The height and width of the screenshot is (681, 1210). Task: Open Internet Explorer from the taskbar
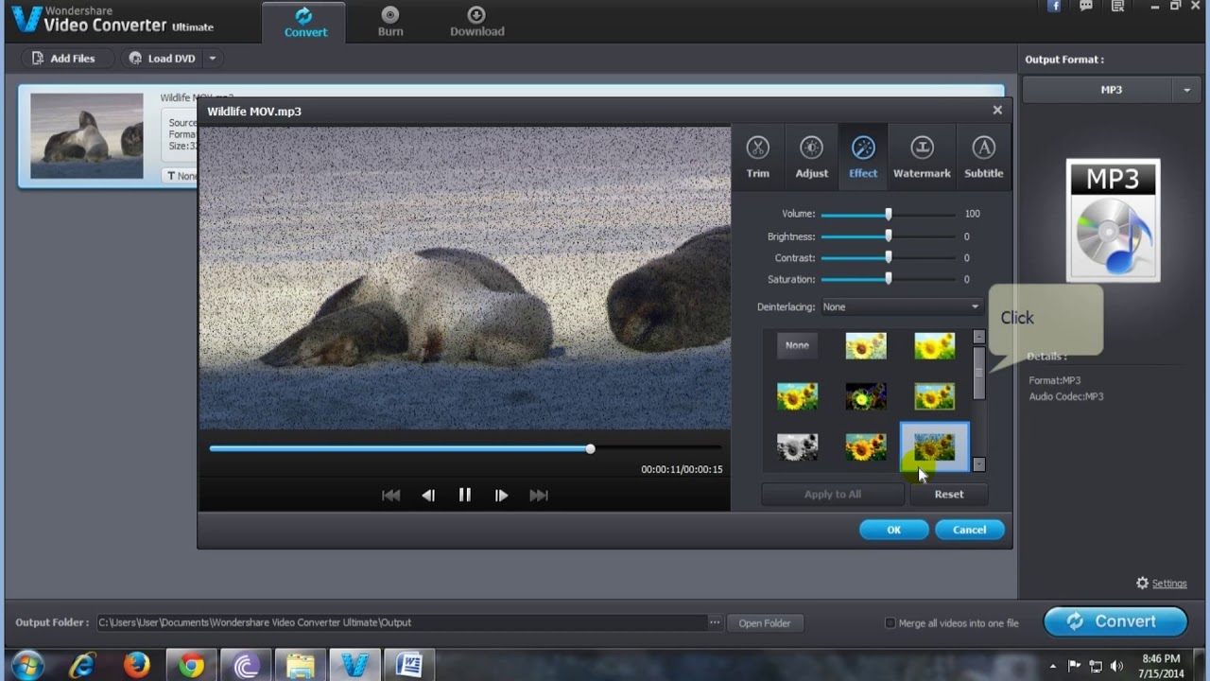[82, 666]
